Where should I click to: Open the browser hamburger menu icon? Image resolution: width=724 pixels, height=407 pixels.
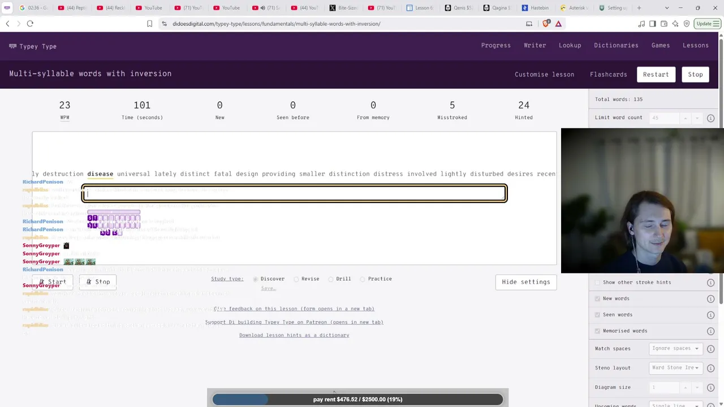pyautogui.click(x=717, y=24)
